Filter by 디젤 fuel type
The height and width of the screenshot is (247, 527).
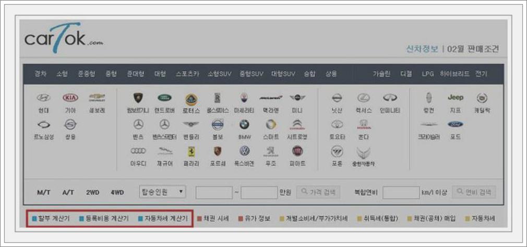tap(406, 74)
